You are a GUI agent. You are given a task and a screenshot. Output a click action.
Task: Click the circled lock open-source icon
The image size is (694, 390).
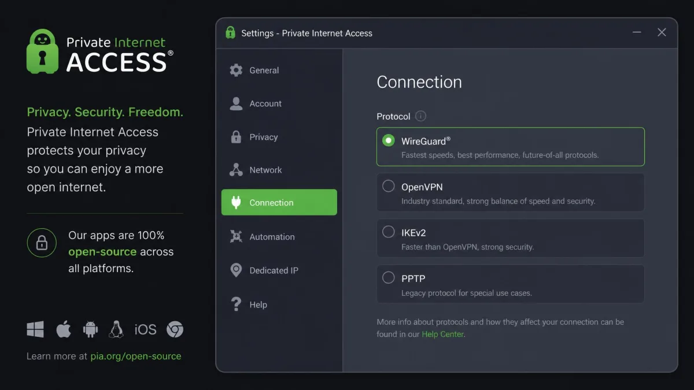[x=42, y=243]
